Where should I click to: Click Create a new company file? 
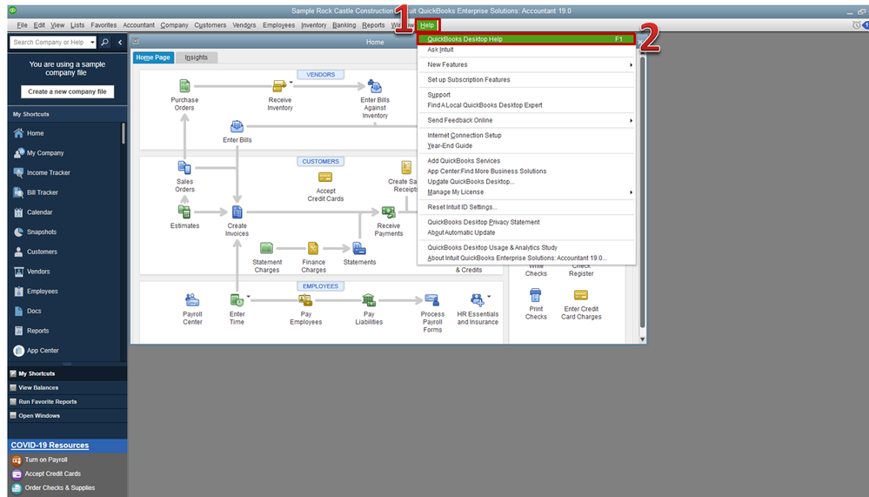click(x=67, y=92)
